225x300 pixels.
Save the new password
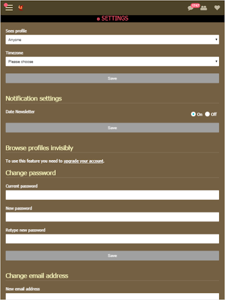pos(112,255)
